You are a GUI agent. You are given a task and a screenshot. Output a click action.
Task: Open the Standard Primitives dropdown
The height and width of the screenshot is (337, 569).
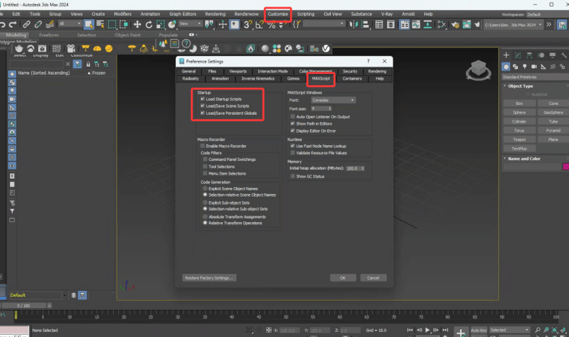[535, 77]
